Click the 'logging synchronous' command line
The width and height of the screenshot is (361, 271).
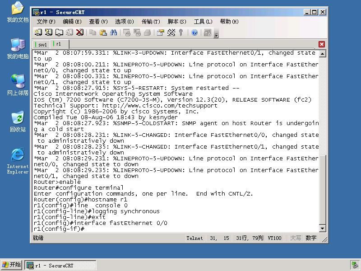[x=97, y=211]
